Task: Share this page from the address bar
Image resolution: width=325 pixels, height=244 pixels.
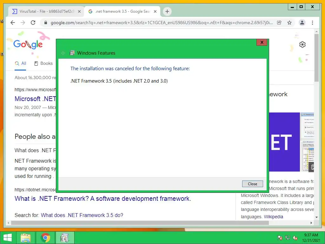Action: pos(279,23)
